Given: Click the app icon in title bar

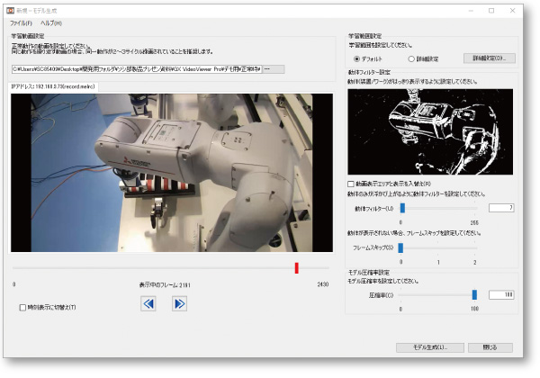Looking at the screenshot, I should [x=11, y=10].
